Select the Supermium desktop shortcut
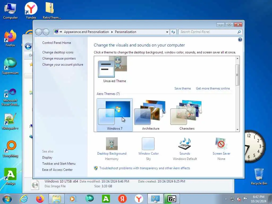Image resolution: width=272 pixels, height=204 pixels. coord(10,66)
